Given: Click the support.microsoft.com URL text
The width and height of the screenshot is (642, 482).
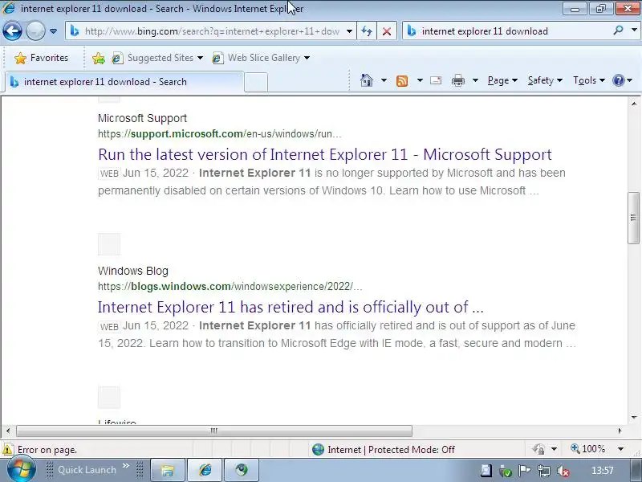Looking at the screenshot, I should click(x=219, y=134).
